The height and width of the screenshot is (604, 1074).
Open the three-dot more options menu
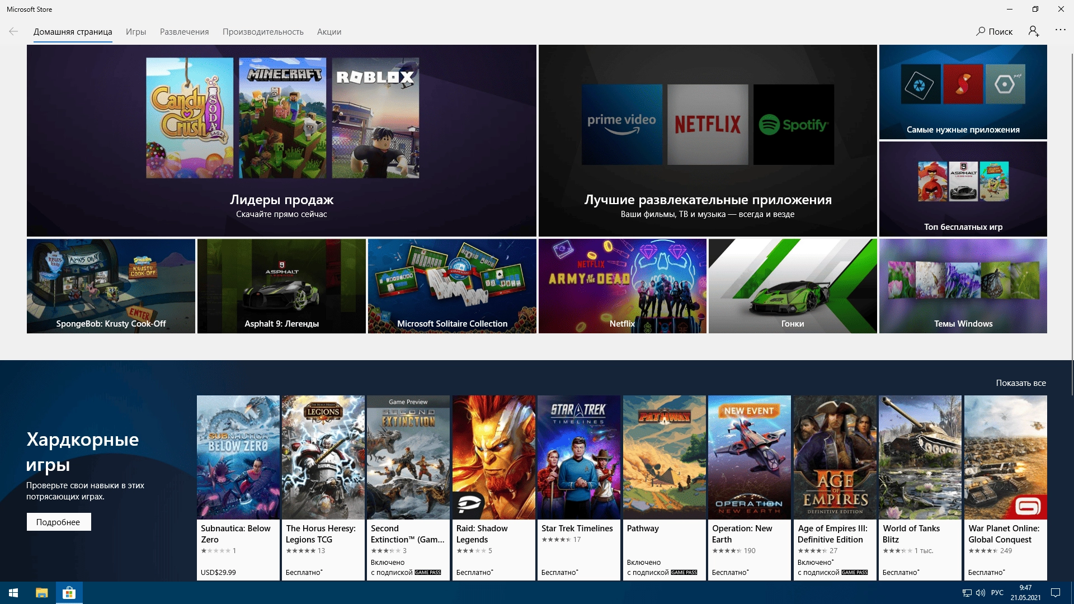[1061, 30]
